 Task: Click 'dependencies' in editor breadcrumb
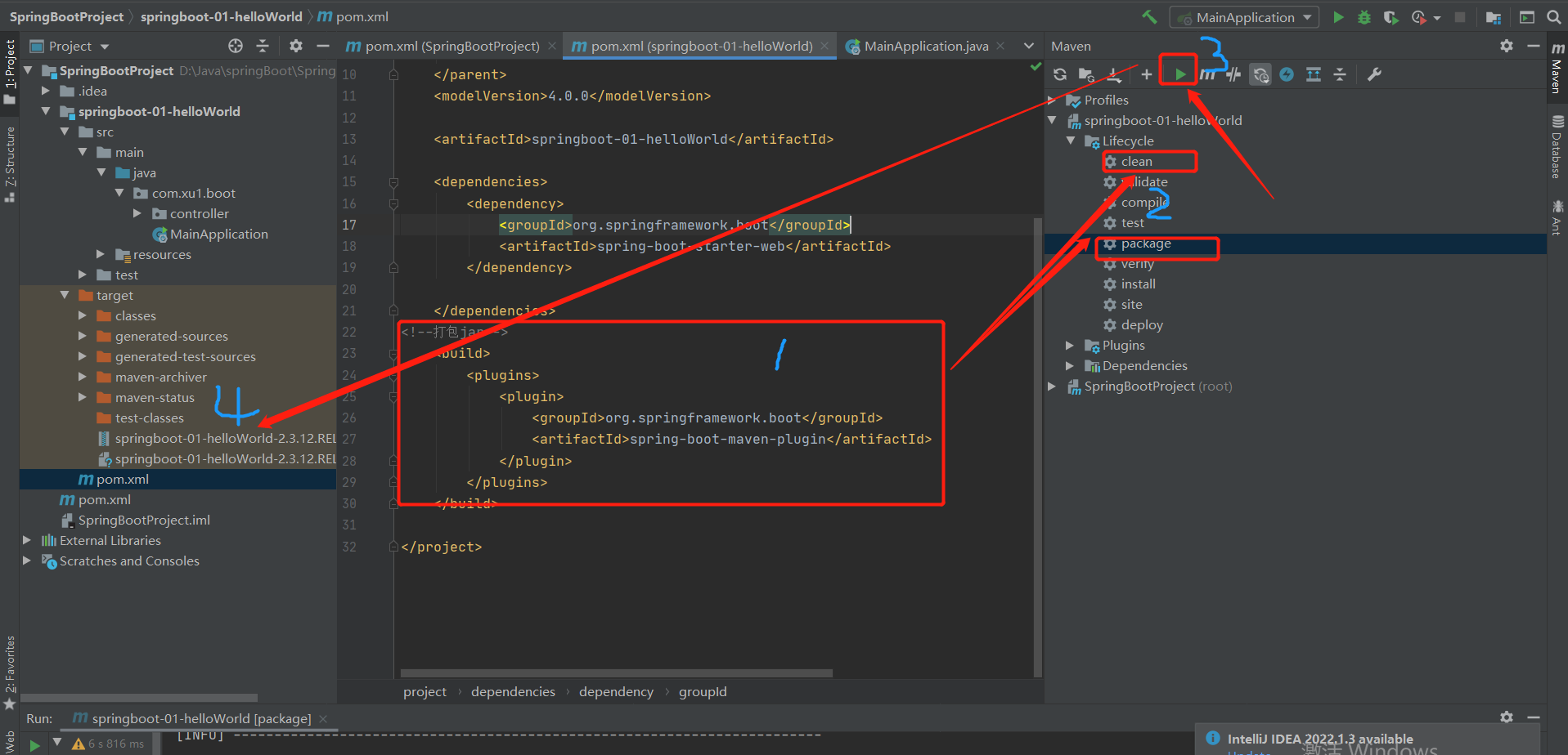point(513,692)
